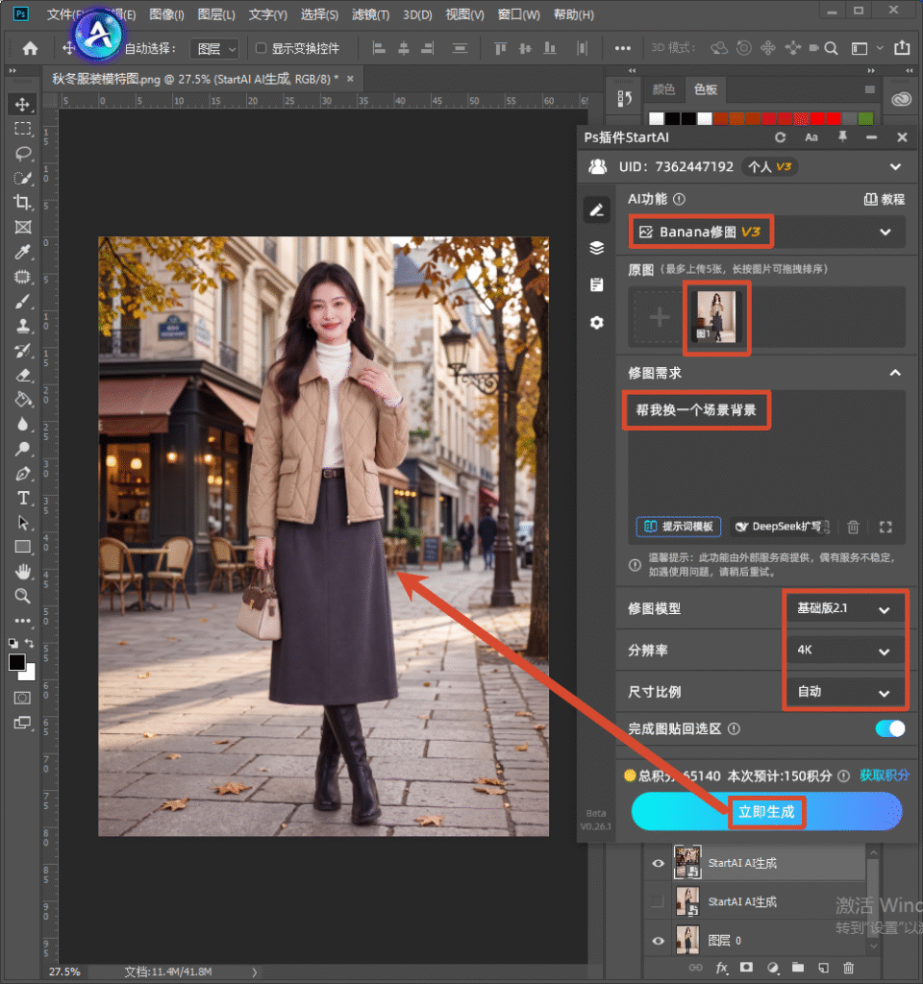Open the Banana修图 AI function dropdown
This screenshot has height=984, width=923.
(x=766, y=233)
